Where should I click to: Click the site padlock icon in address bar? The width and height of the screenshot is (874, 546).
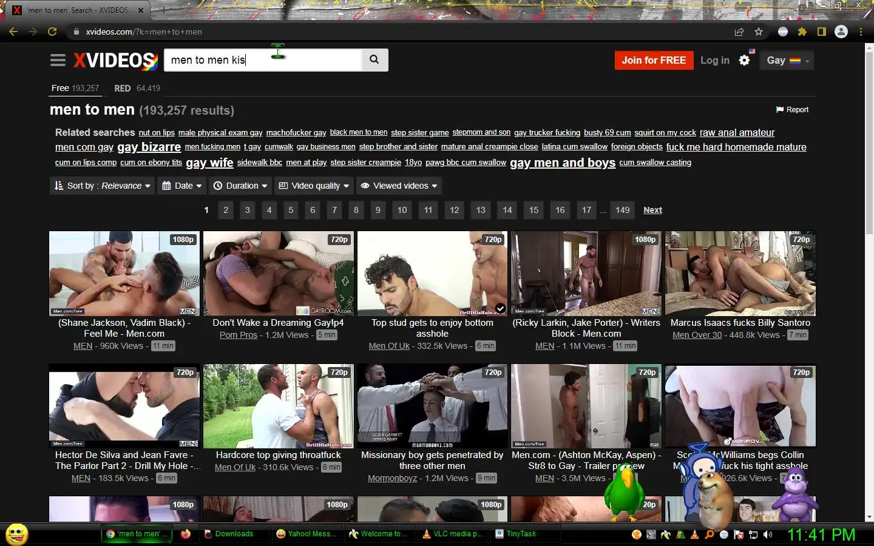point(76,32)
